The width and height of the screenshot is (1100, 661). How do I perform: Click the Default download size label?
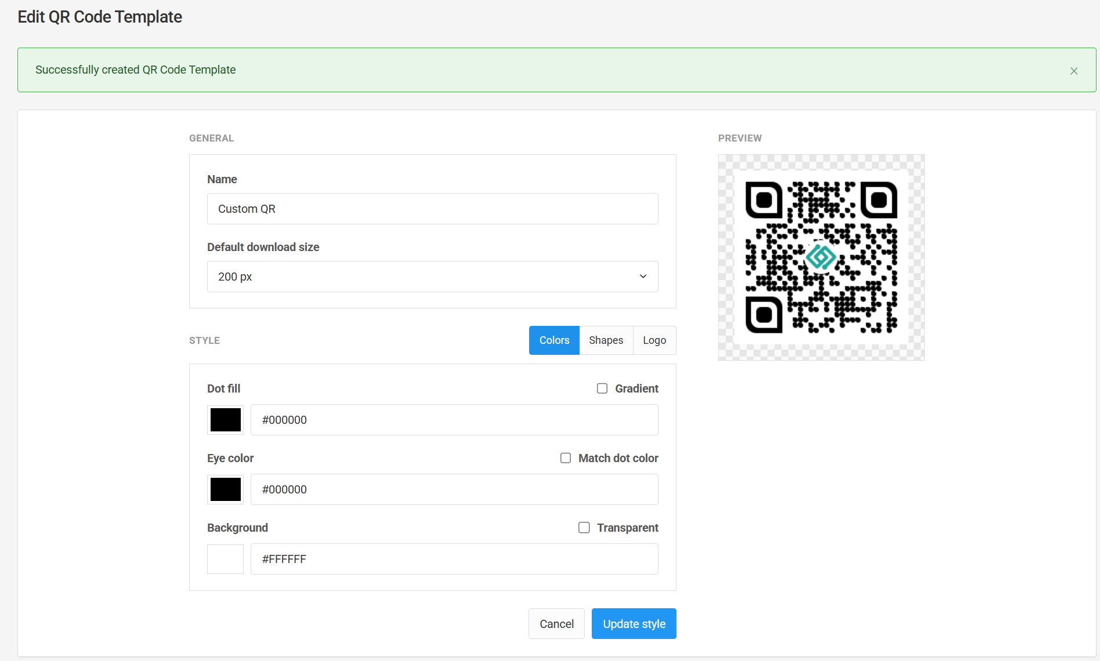263,247
